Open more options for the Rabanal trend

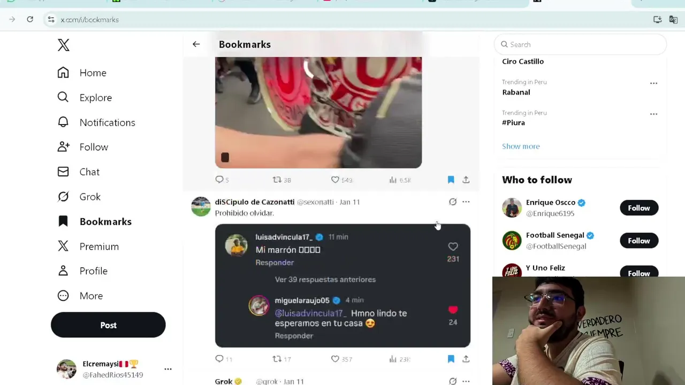[653, 83]
